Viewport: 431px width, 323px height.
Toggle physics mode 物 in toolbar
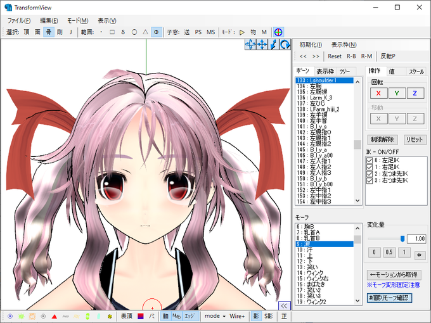pyautogui.click(x=253, y=32)
